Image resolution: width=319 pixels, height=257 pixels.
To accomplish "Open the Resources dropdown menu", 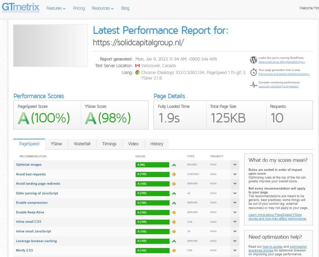I will (102, 8).
